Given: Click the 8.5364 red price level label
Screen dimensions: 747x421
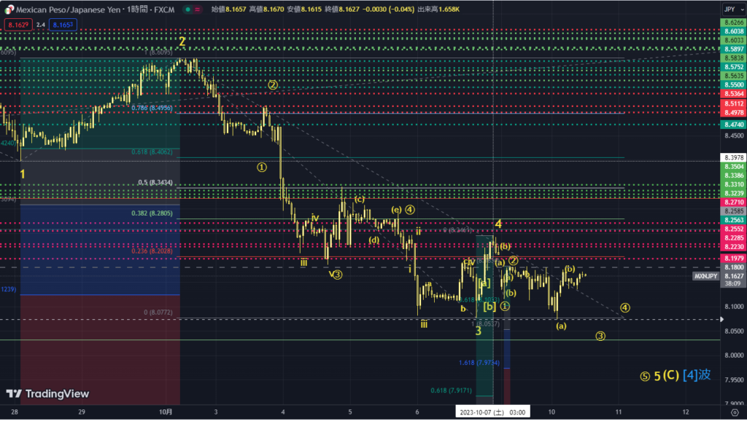Looking at the screenshot, I should tap(732, 94).
